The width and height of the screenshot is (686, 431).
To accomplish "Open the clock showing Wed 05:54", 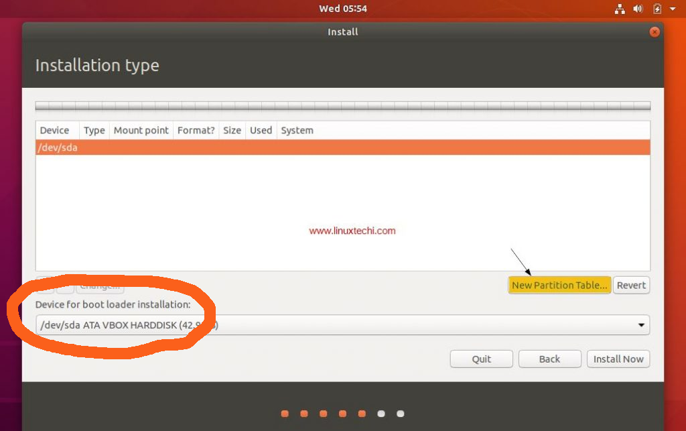I will [342, 9].
